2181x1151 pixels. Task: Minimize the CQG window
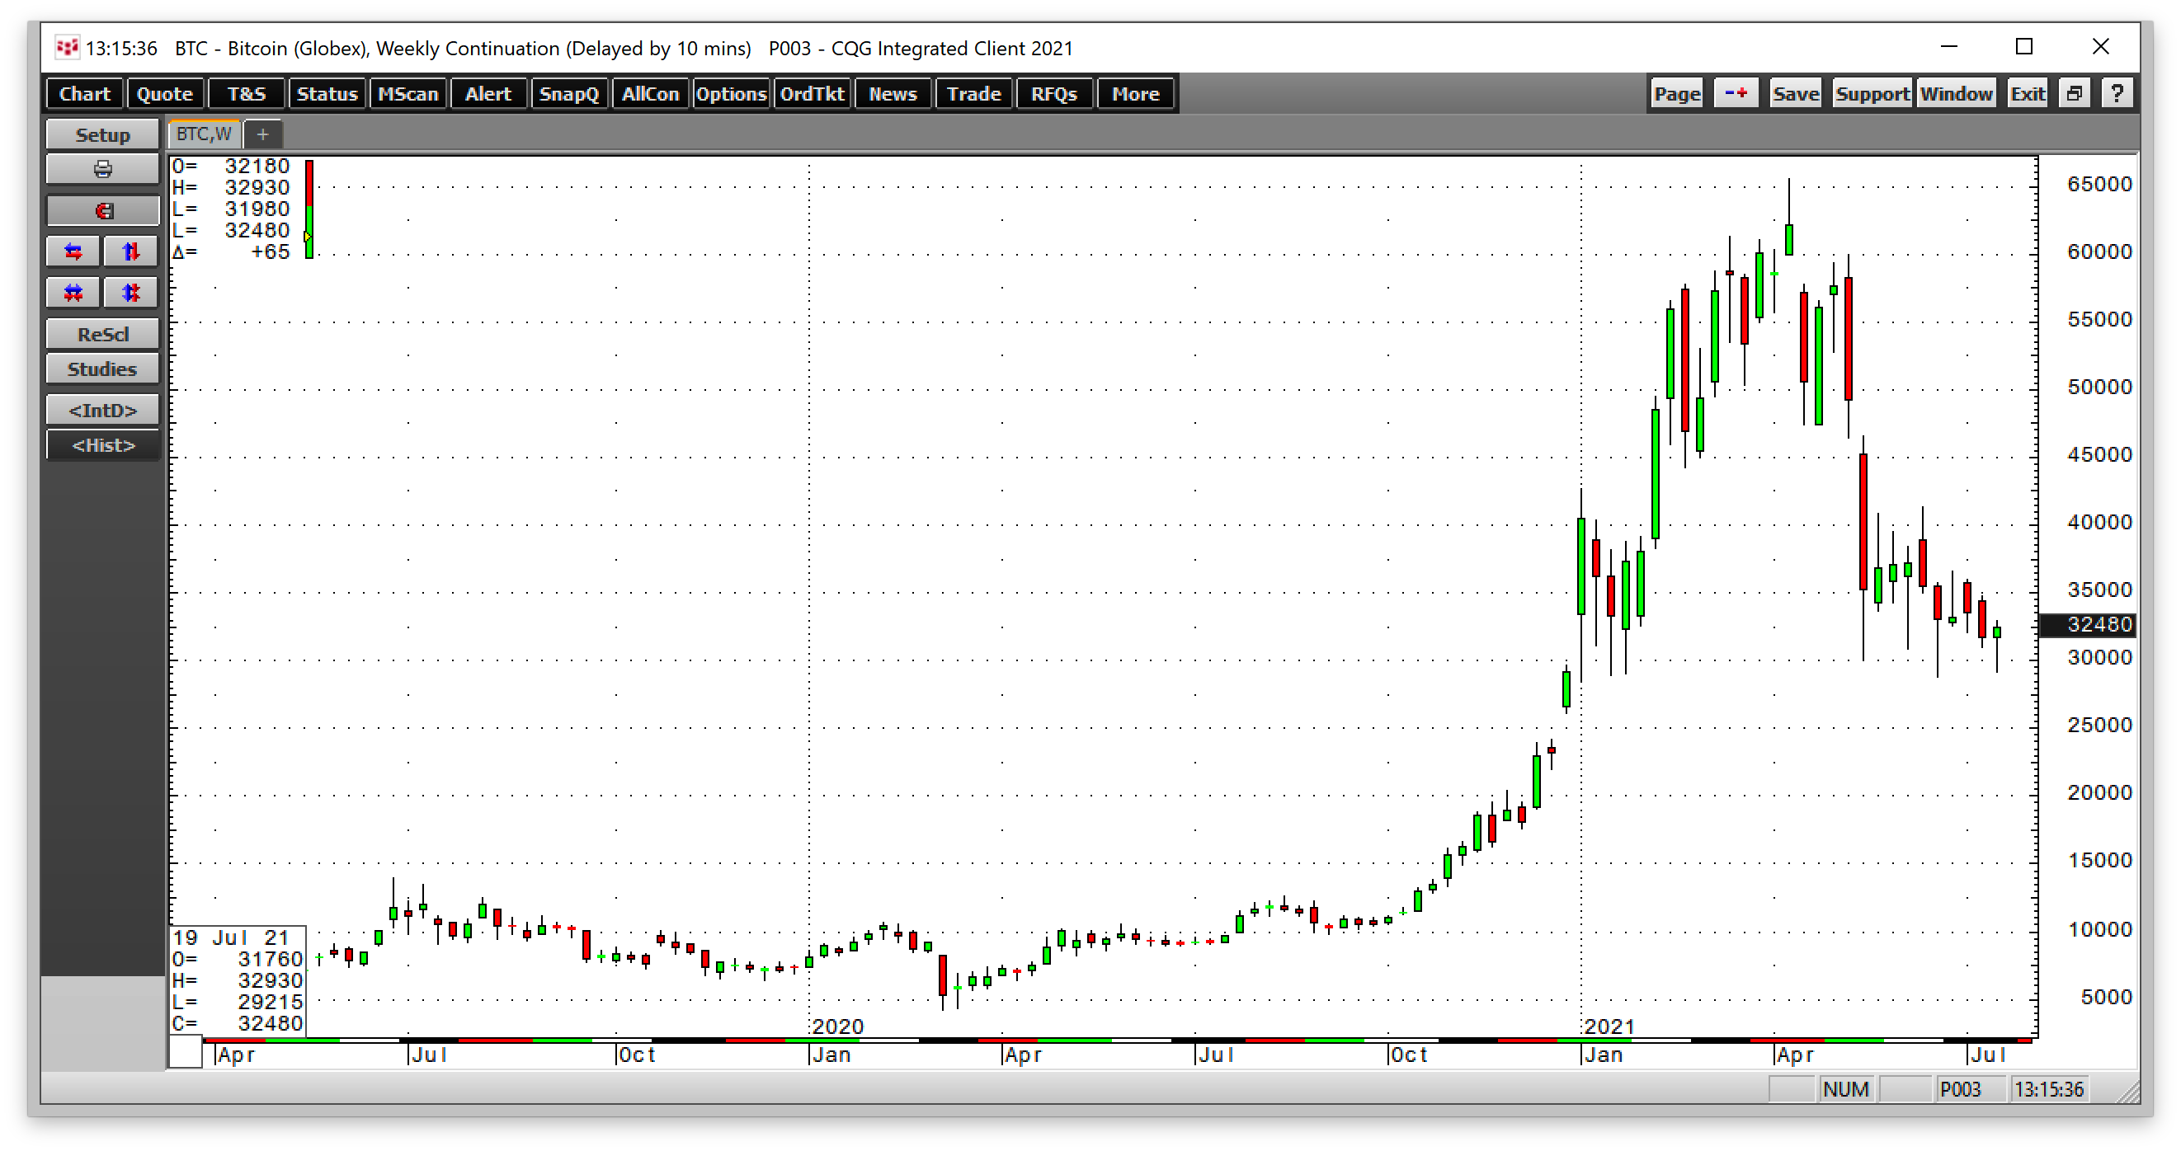(1949, 46)
